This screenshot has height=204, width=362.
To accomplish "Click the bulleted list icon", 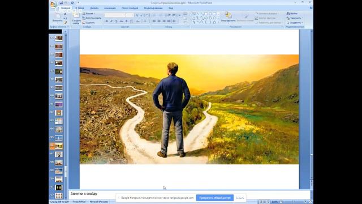I will pyautogui.click(x=154, y=15).
